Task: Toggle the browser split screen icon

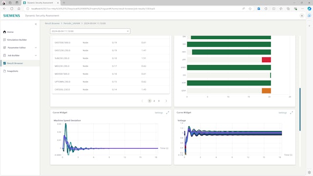Action: (x=274, y=9)
